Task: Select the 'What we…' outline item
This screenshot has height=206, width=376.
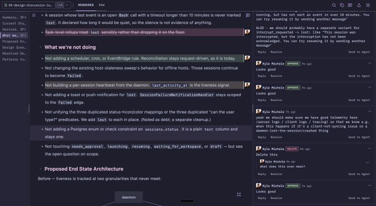Action: [x=10, y=35]
